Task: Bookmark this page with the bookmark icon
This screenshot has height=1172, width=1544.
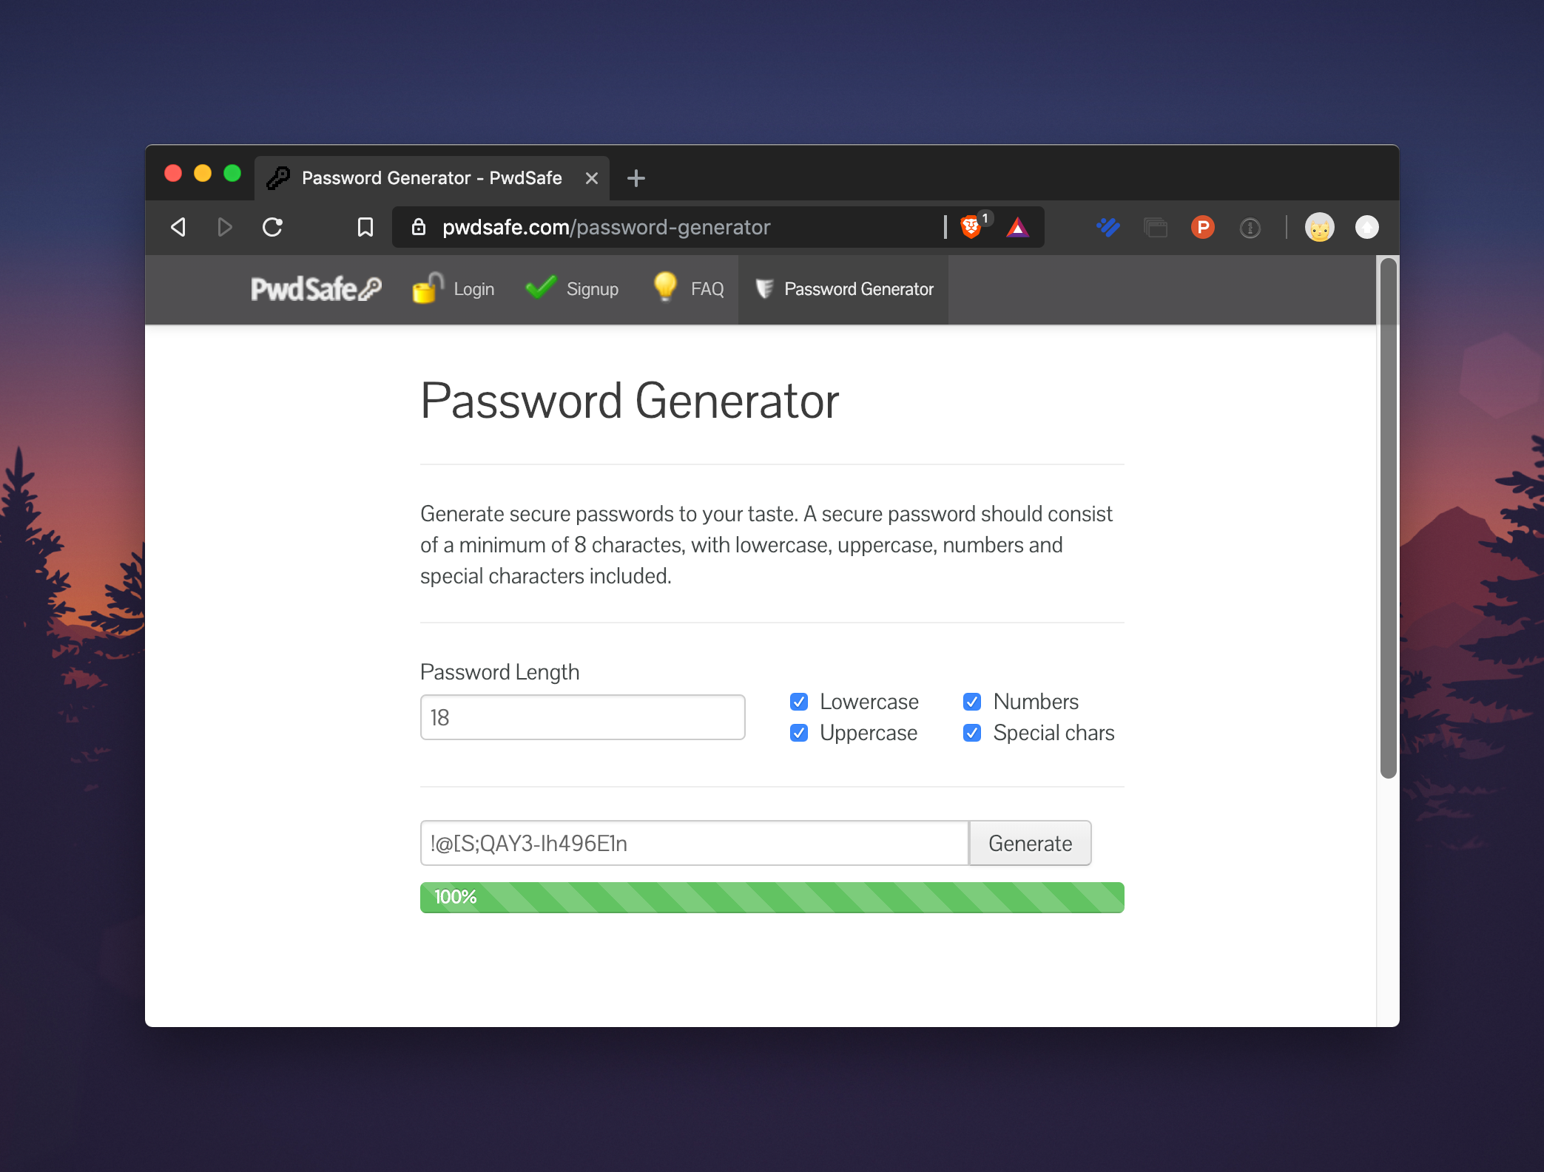Action: pyautogui.click(x=365, y=227)
